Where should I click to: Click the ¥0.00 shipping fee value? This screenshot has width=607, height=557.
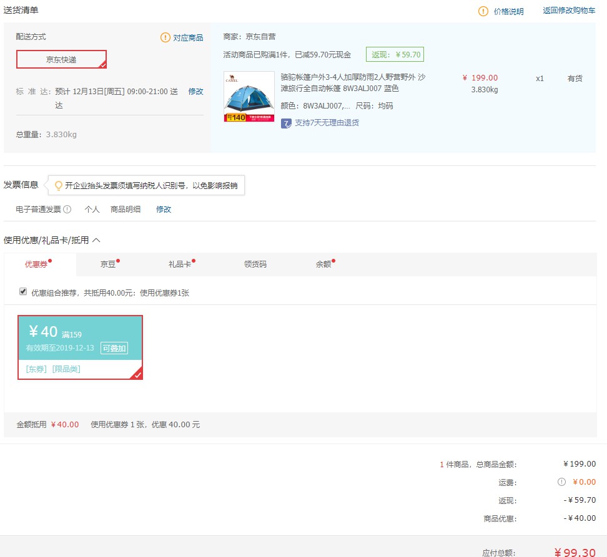(x=584, y=482)
